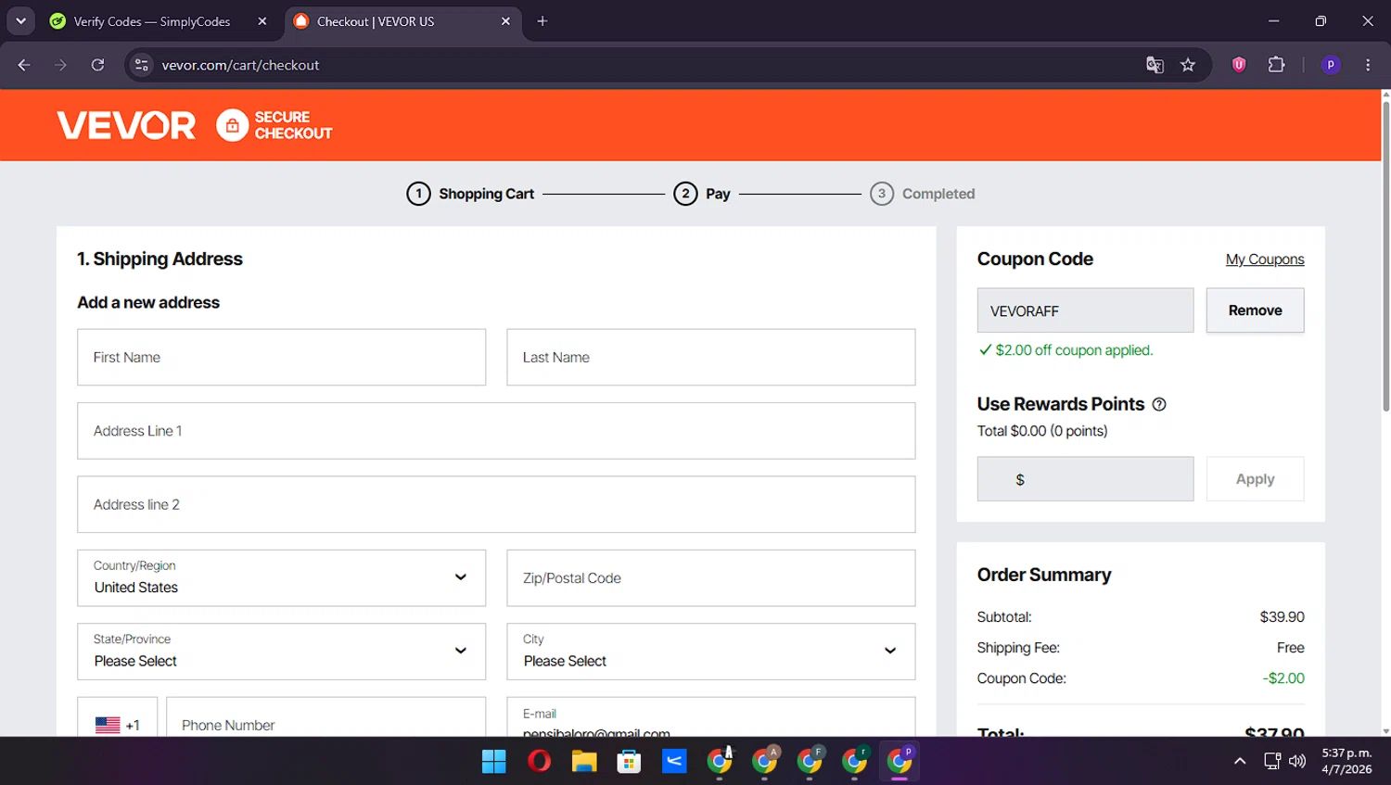This screenshot has height=785, width=1391.
Task: Focus the Zip/Postal Code field
Action: coord(710,578)
